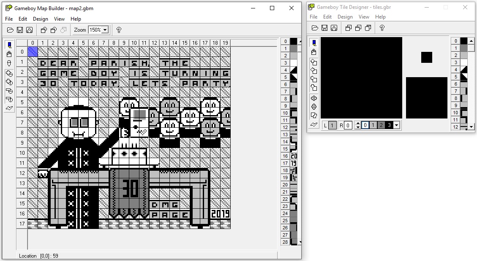Click Help question mark in Tile Designer toolbar
The image size is (477, 261).
coord(382,28)
